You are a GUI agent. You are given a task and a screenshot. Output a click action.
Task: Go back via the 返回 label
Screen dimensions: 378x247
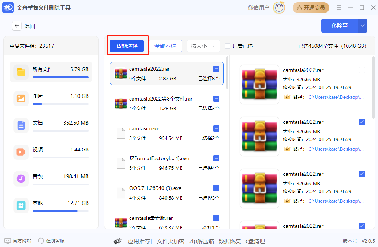pos(30,26)
